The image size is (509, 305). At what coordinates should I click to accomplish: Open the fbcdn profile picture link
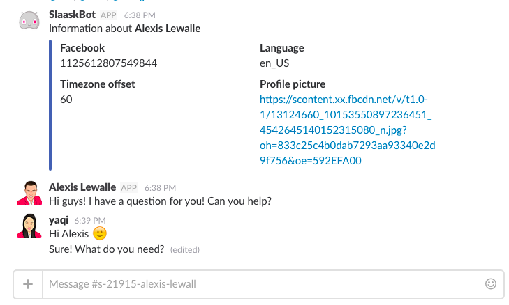tap(347, 130)
